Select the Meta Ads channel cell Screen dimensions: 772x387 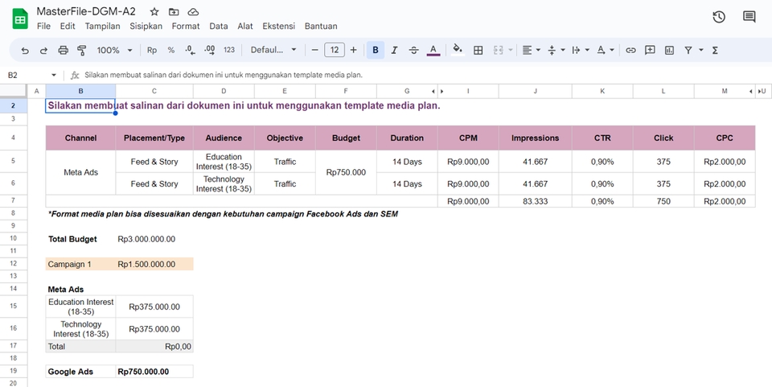point(80,172)
